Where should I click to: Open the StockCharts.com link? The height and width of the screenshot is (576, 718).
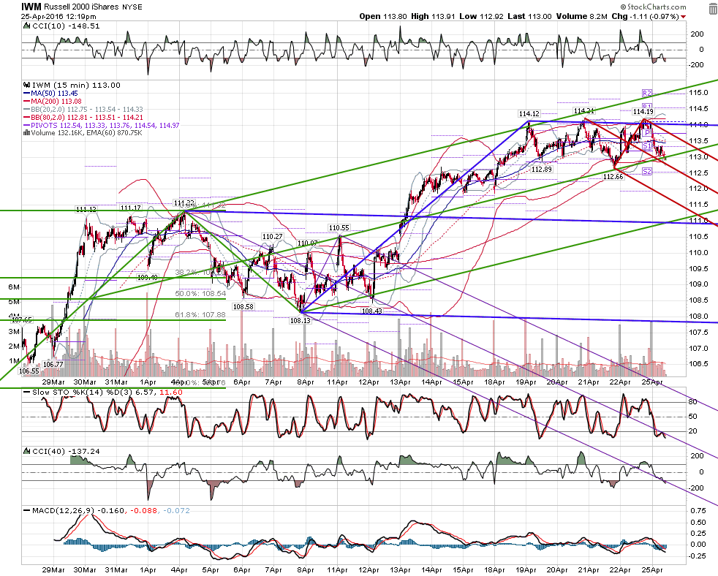[654, 7]
